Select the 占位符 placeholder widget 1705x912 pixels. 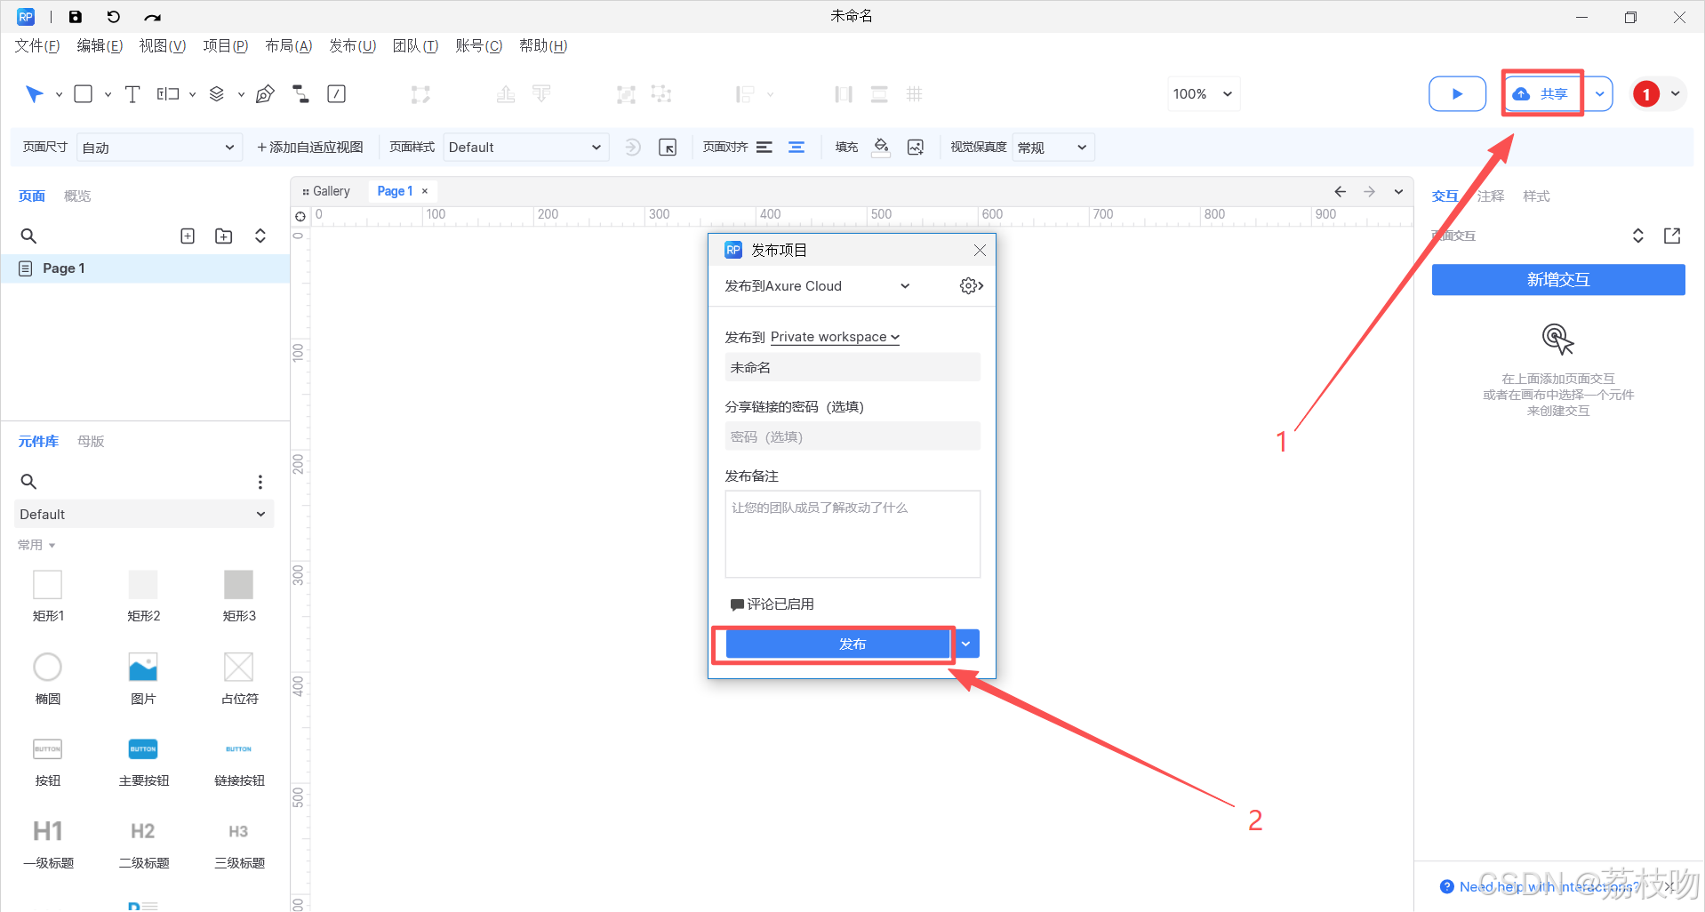pos(239,679)
